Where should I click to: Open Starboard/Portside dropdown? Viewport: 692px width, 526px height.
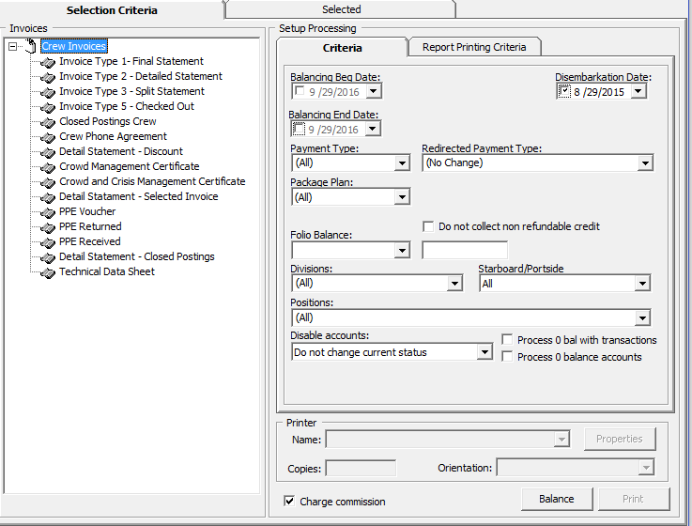642,283
